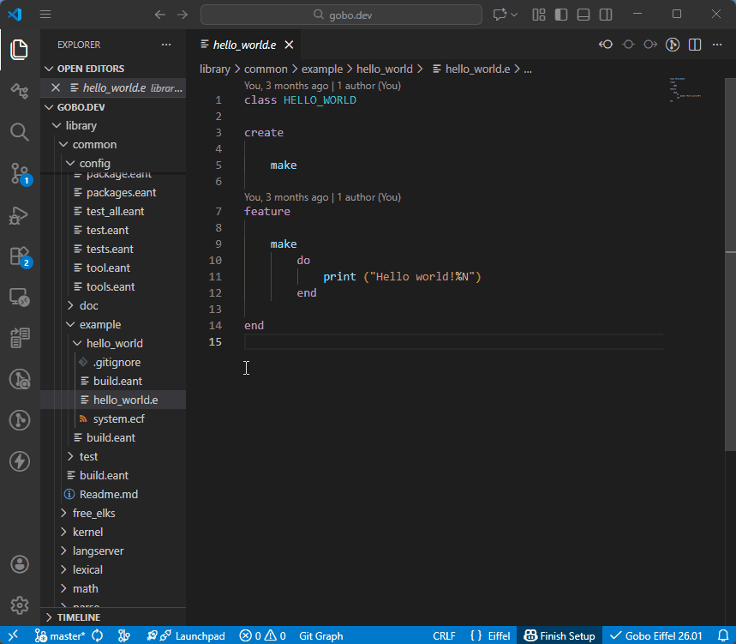Split the editor using the title bar icon
736x644 pixels.
(x=696, y=44)
